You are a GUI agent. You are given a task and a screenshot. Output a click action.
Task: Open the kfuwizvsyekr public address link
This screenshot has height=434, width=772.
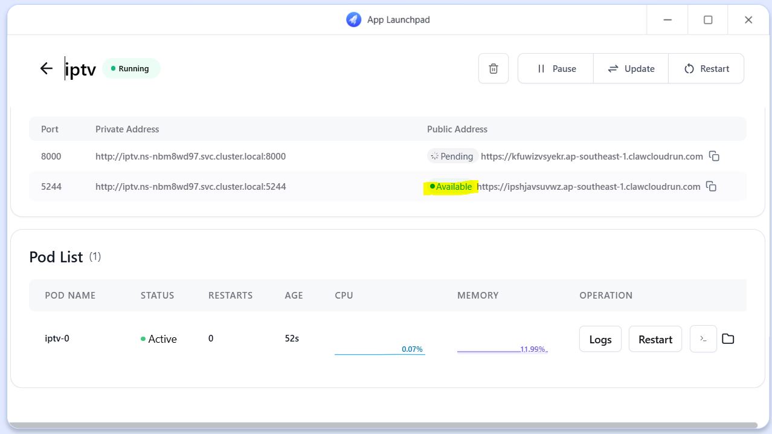click(591, 157)
